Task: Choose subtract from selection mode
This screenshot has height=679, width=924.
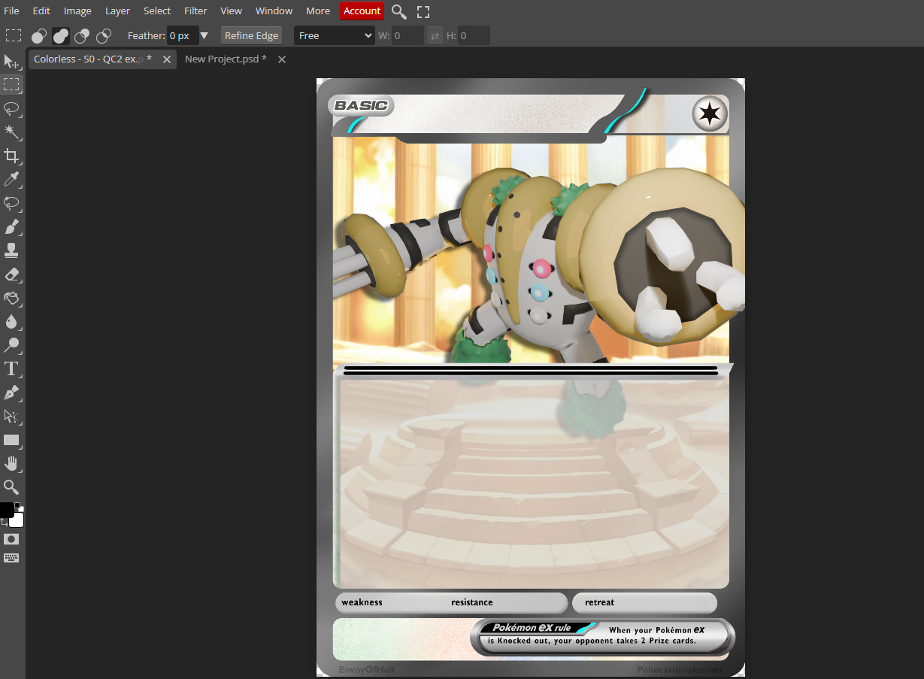Action: [83, 35]
